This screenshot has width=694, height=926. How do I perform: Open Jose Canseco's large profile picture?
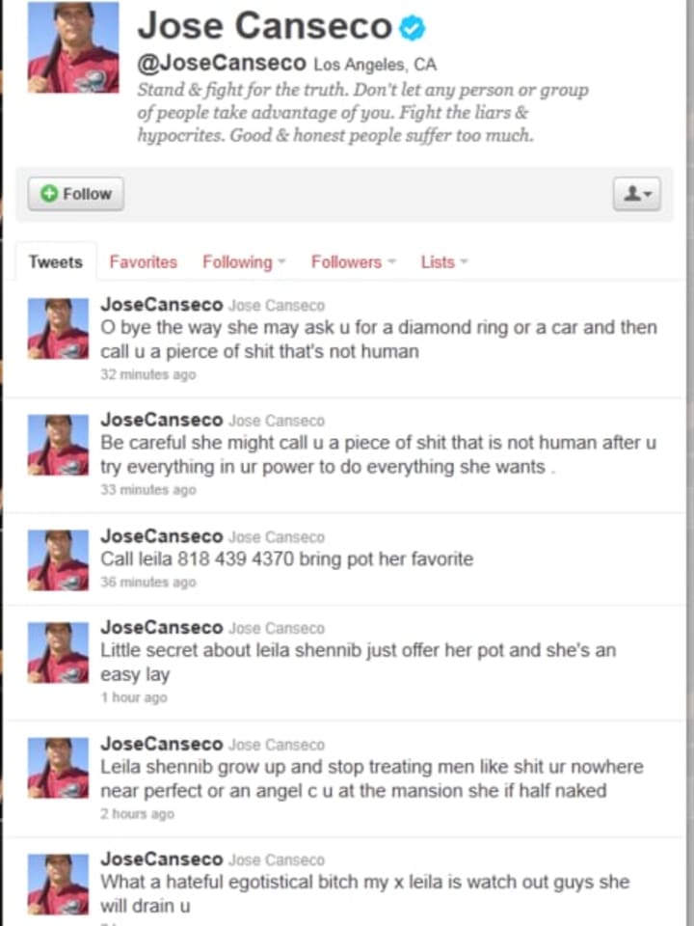click(73, 47)
